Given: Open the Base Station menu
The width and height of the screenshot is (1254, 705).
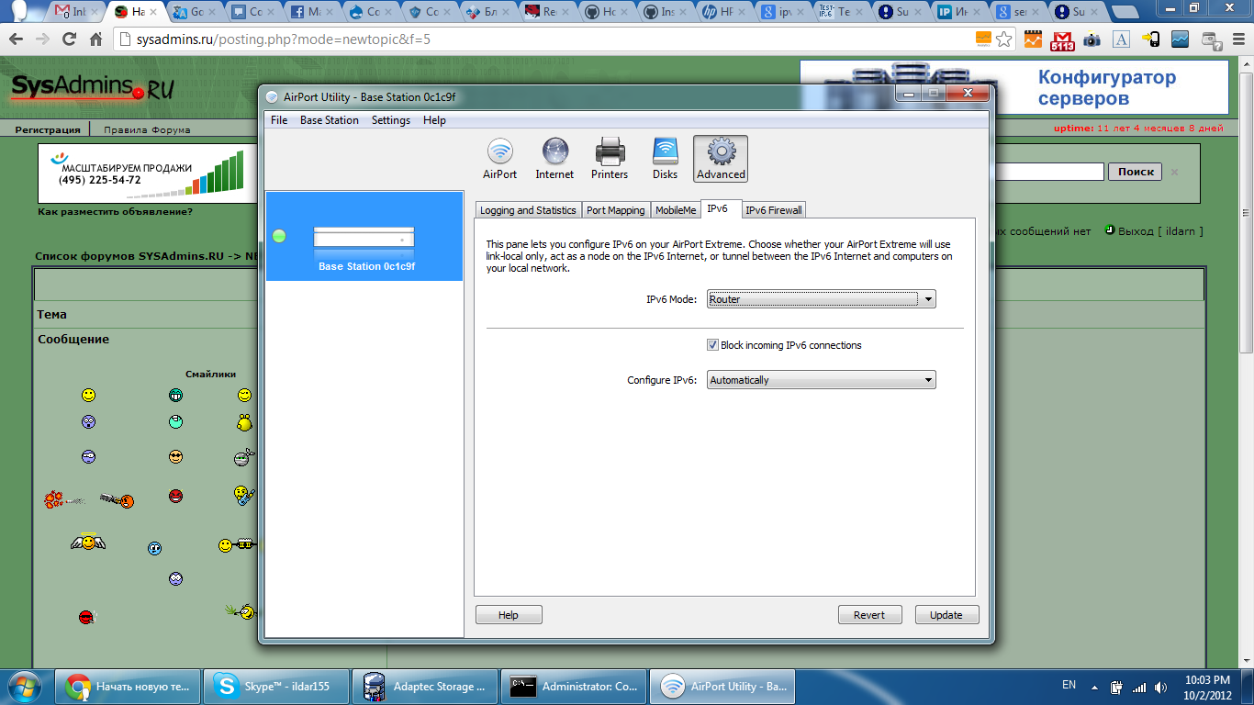Looking at the screenshot, I should tap(330, 120).
